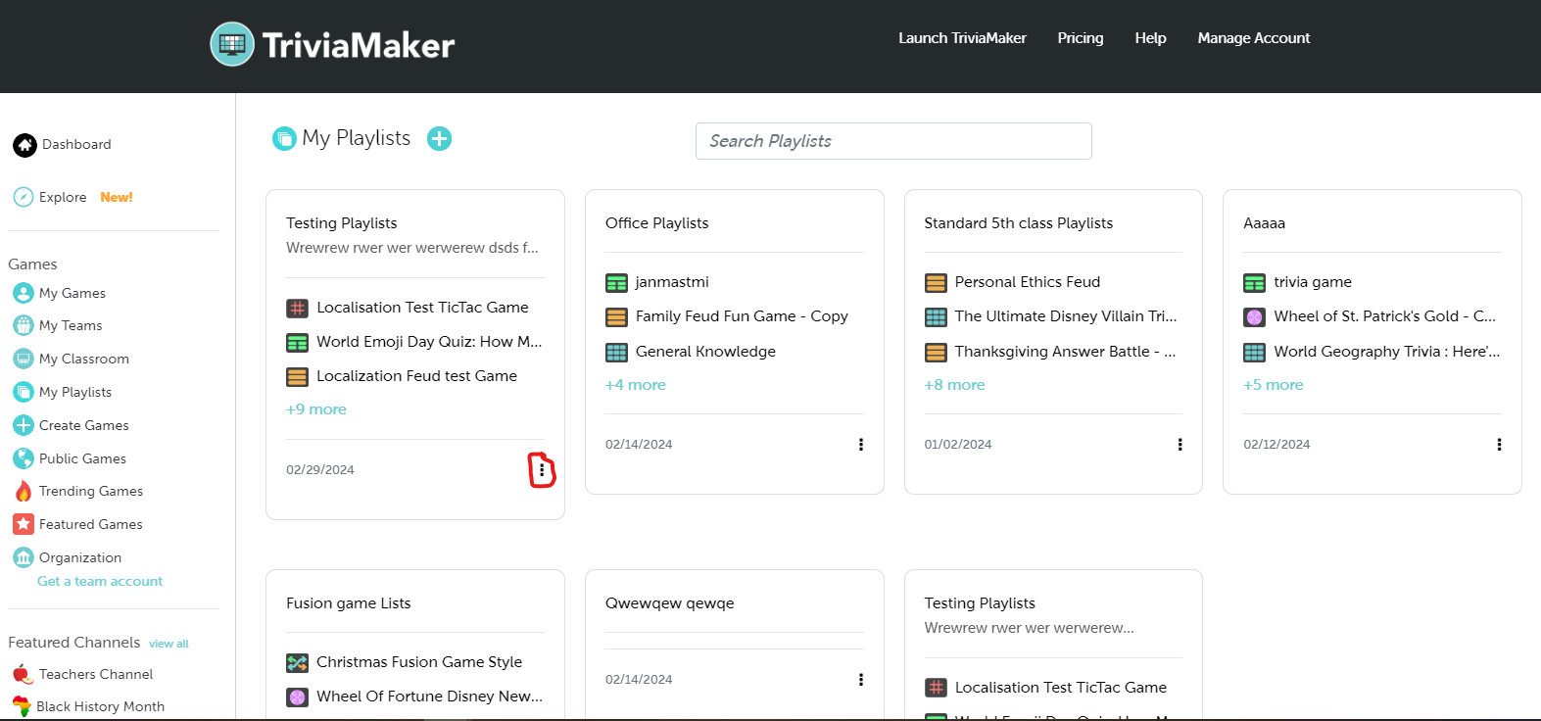This screenshot has width=1541, height=721.
Task: Click the TriviaMaker logo icon
Action: coord(232,44)
